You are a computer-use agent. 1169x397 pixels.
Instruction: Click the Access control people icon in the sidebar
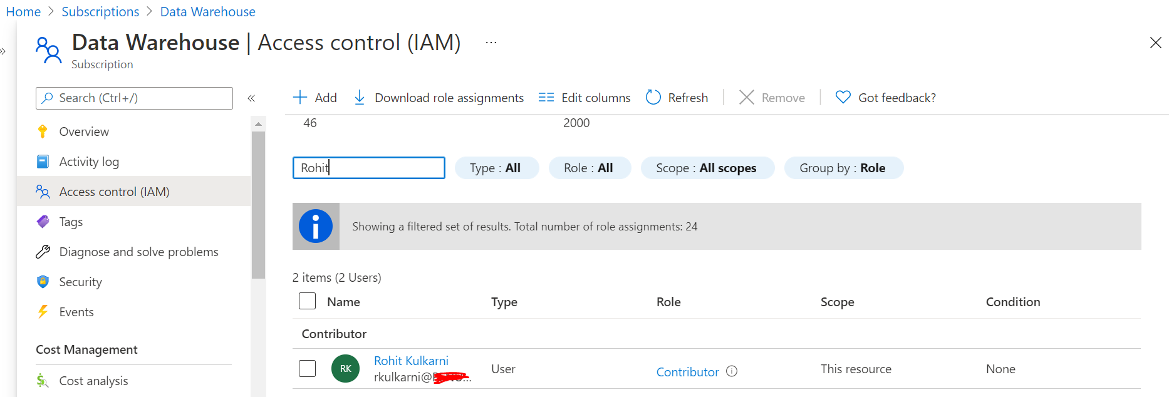43,192
